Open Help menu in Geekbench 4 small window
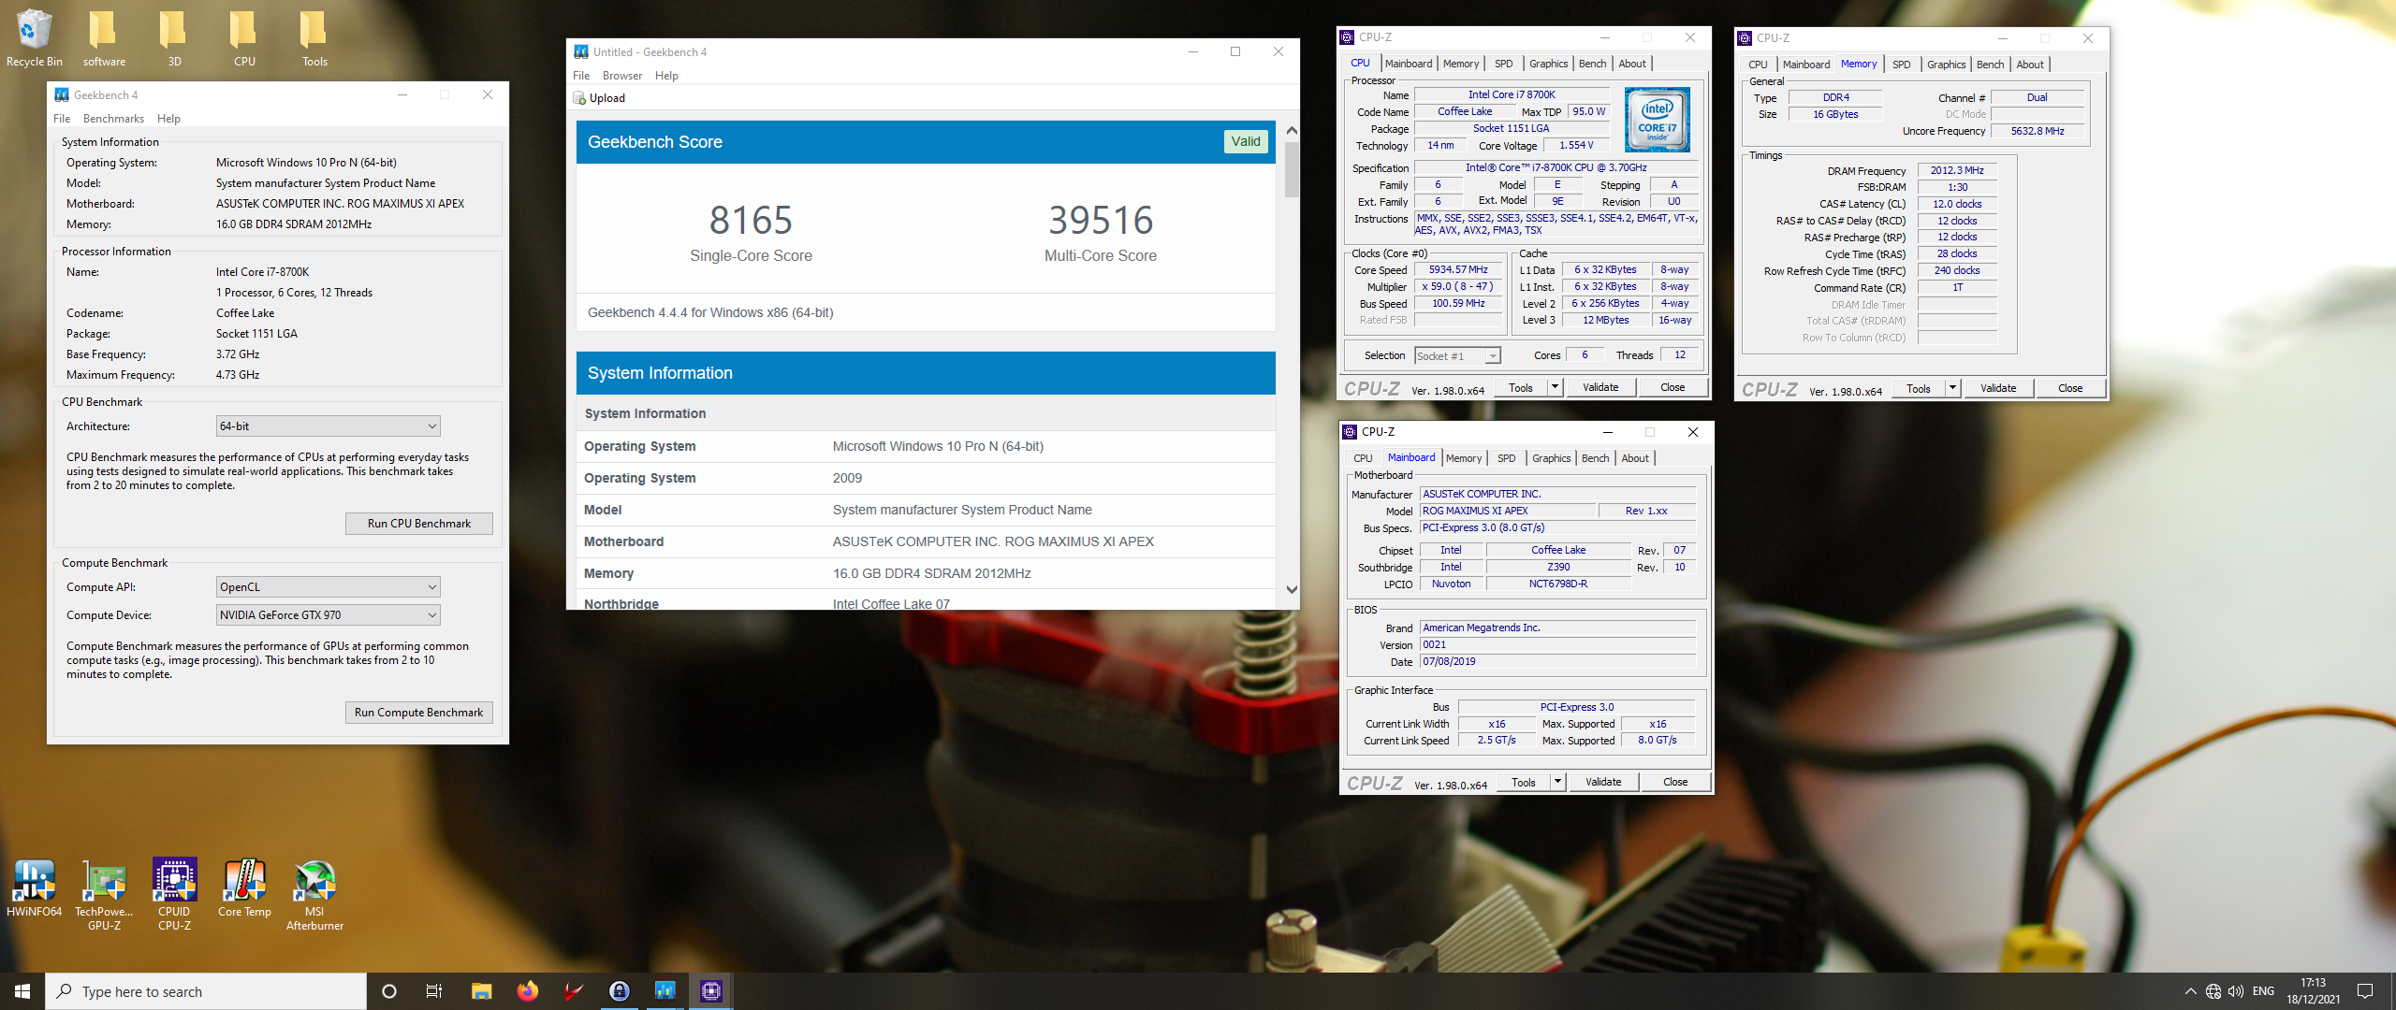Image resolution: width=2396 pixels, height=1010 pixels. coord(168,119)
